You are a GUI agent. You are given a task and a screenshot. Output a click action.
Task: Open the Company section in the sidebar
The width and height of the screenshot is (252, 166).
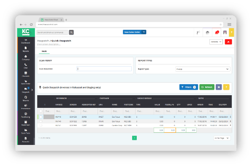pos(26,58)
